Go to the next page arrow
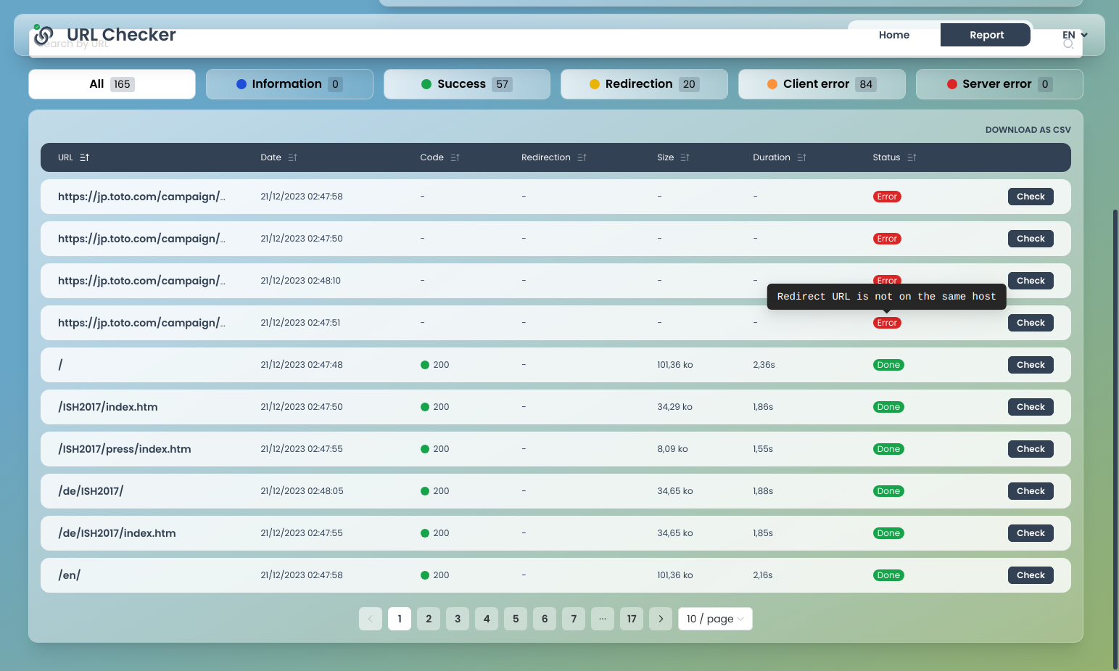Screen dimensions: 1119x671 (661, 619)
